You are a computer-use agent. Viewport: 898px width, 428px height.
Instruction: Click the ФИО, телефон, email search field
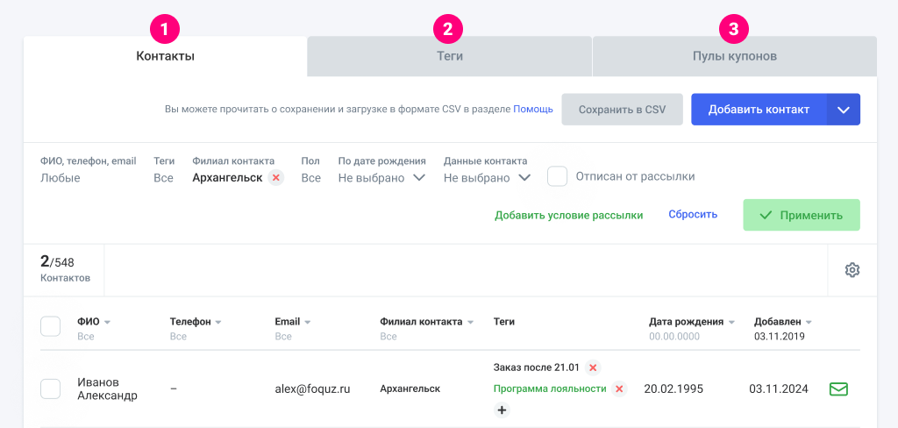pyautogui.click(x=88, y=178)
